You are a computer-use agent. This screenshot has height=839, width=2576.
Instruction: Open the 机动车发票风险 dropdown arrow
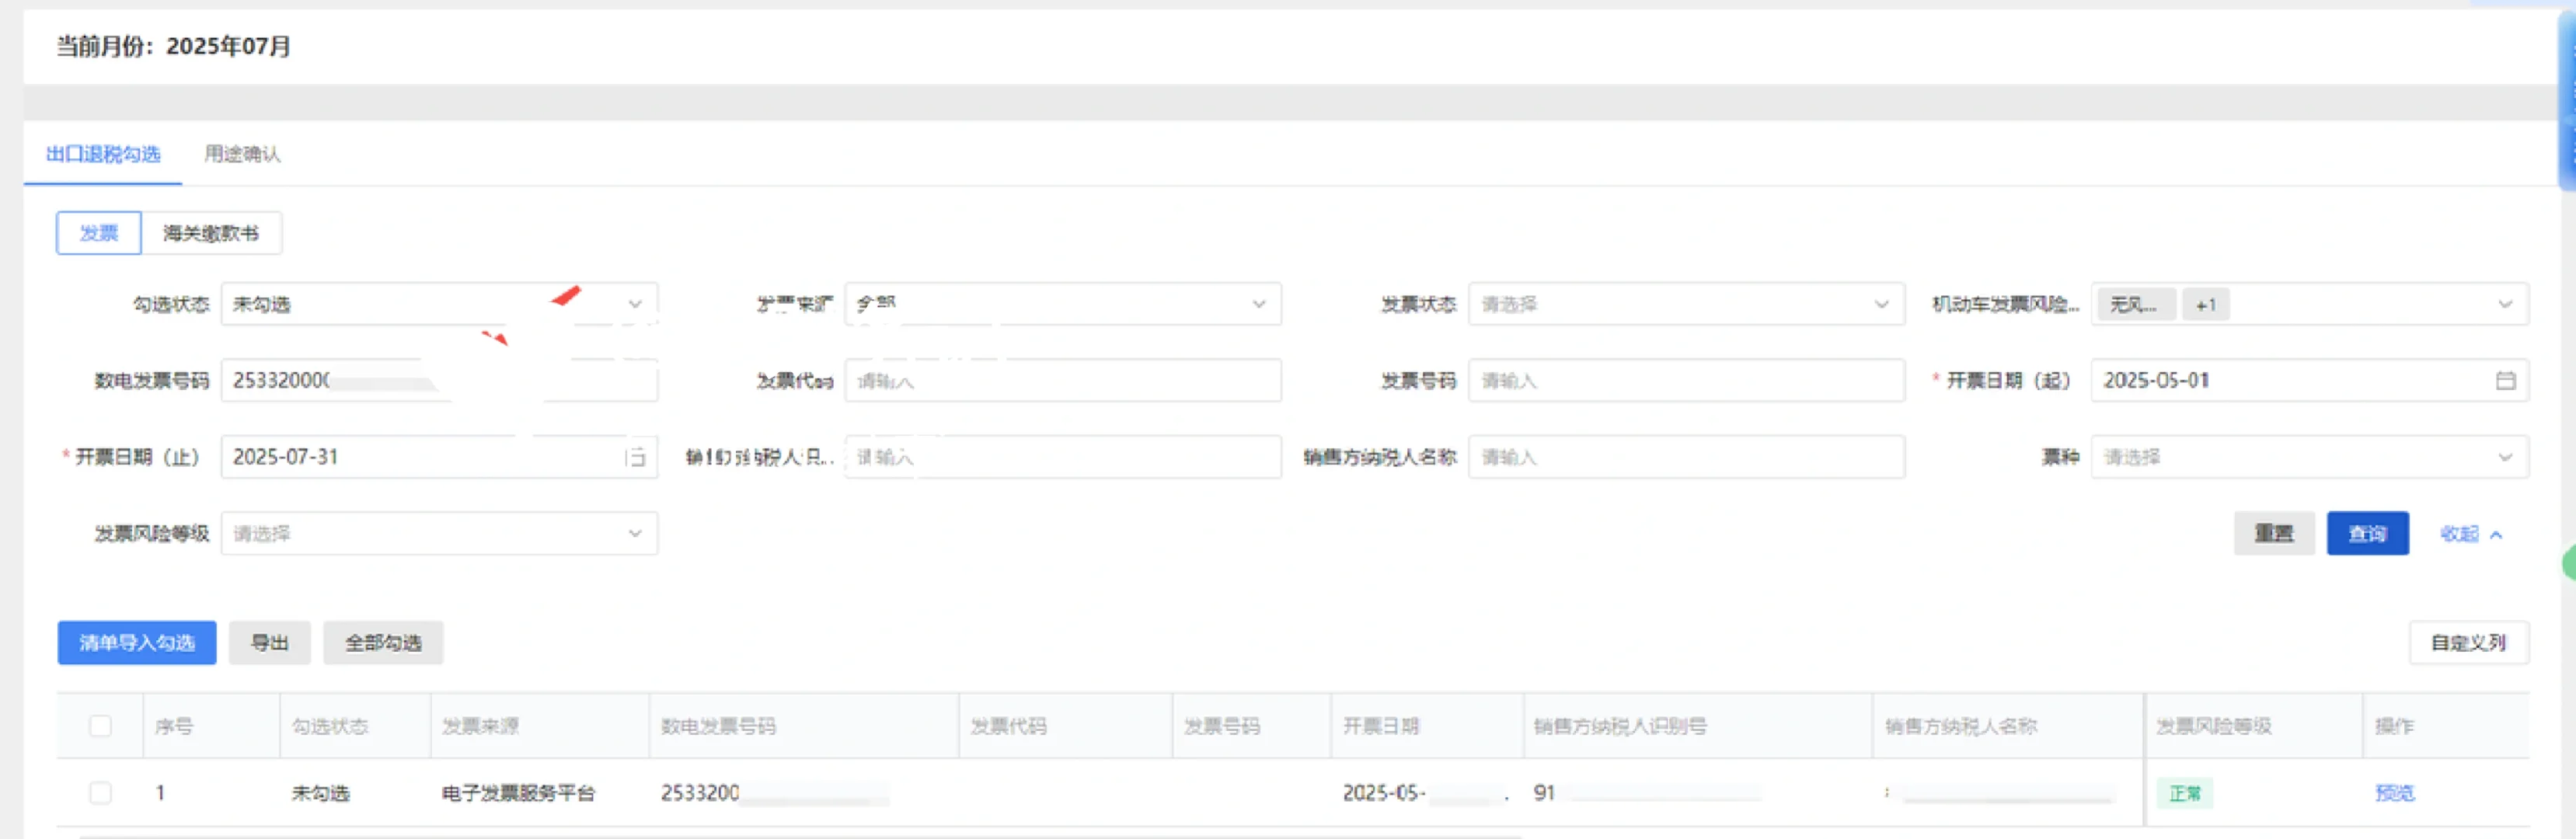coord(2505,304)
